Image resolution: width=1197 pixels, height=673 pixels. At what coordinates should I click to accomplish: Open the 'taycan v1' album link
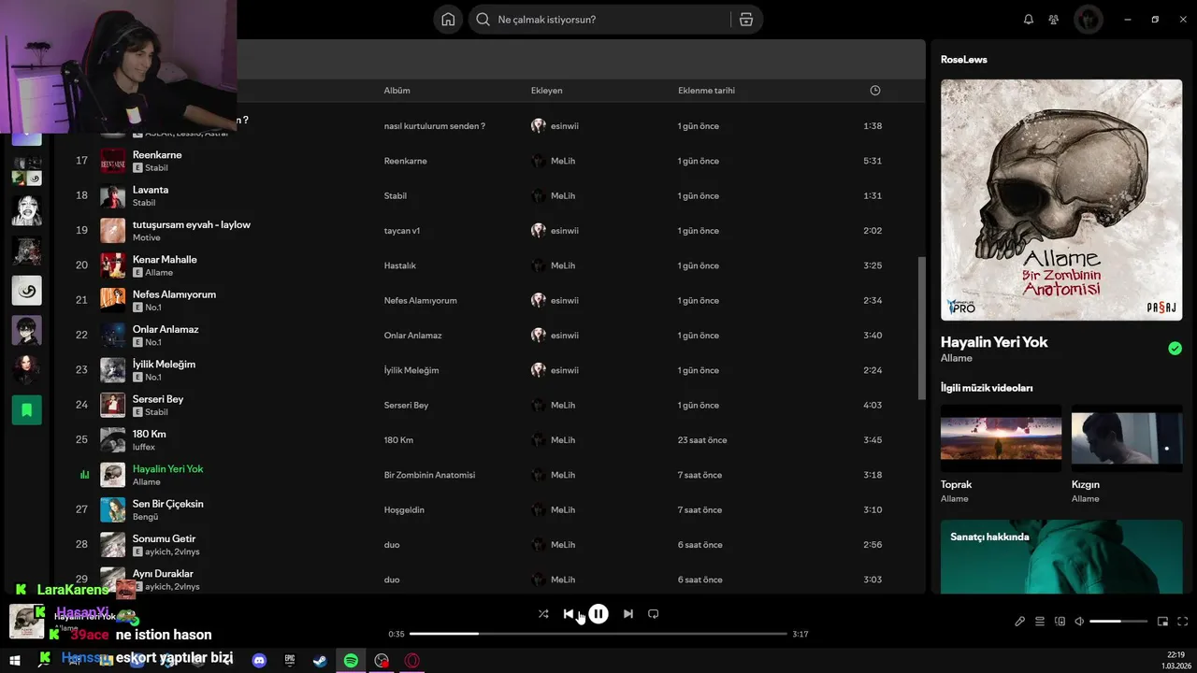(402, 231)
